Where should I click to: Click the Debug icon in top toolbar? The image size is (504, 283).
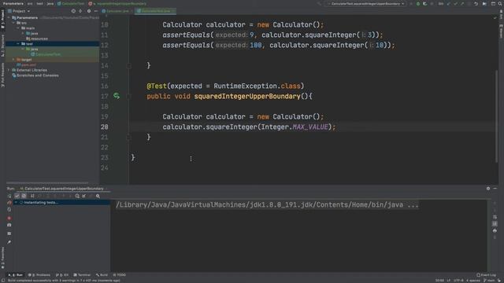coord(425,4)
